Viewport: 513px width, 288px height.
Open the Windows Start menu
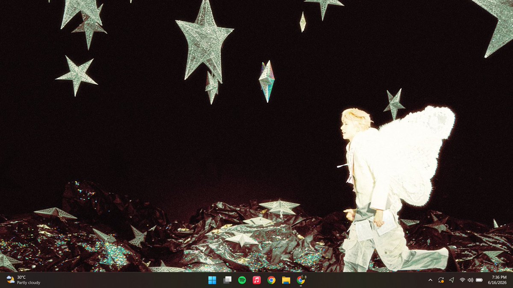(212, 280)
